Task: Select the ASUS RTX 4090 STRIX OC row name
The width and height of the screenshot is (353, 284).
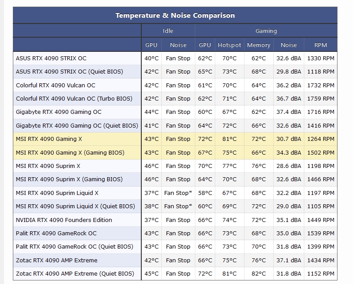Action: pyautogui.click(x=51, y=58)
